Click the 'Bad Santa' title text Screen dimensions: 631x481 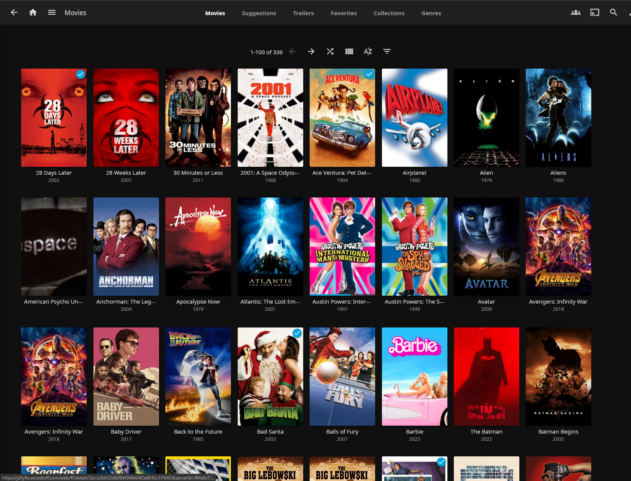point(270,432)
